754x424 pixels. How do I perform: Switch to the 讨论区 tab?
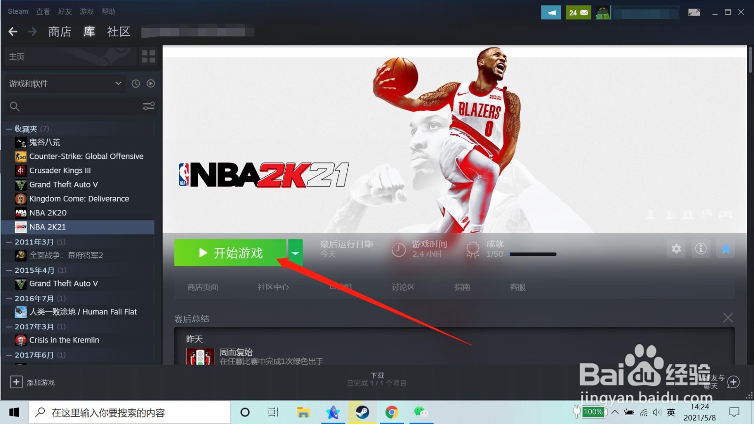402,287
